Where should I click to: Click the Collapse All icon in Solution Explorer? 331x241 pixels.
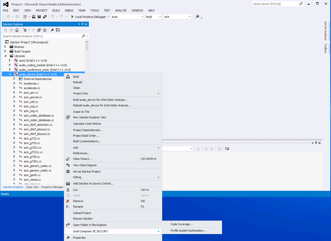click(39, 30)
